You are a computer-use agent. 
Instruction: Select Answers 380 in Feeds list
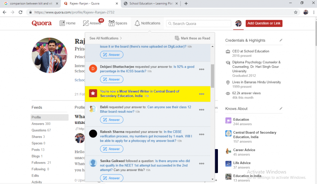(x=41, y=124)
